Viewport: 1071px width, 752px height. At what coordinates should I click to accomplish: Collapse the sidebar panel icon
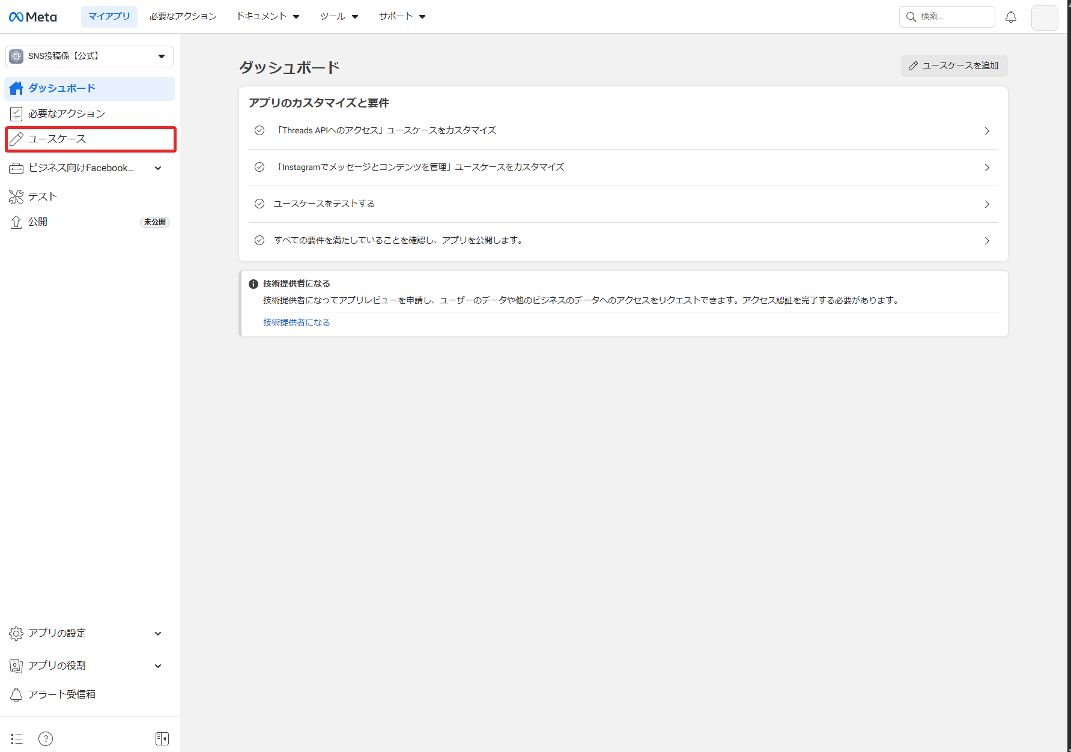pos(162,739)
